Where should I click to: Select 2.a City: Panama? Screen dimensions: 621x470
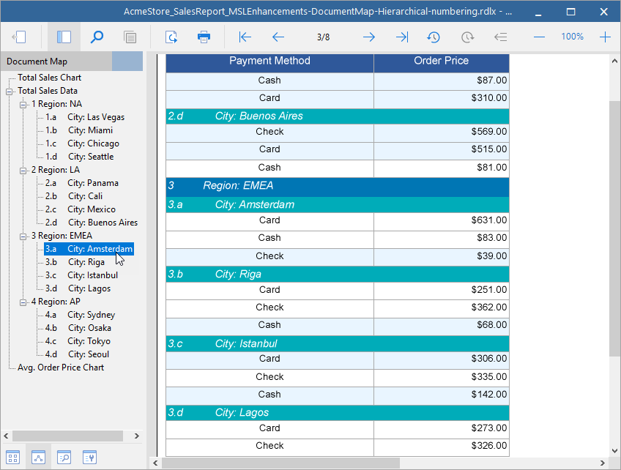[81, 183]
